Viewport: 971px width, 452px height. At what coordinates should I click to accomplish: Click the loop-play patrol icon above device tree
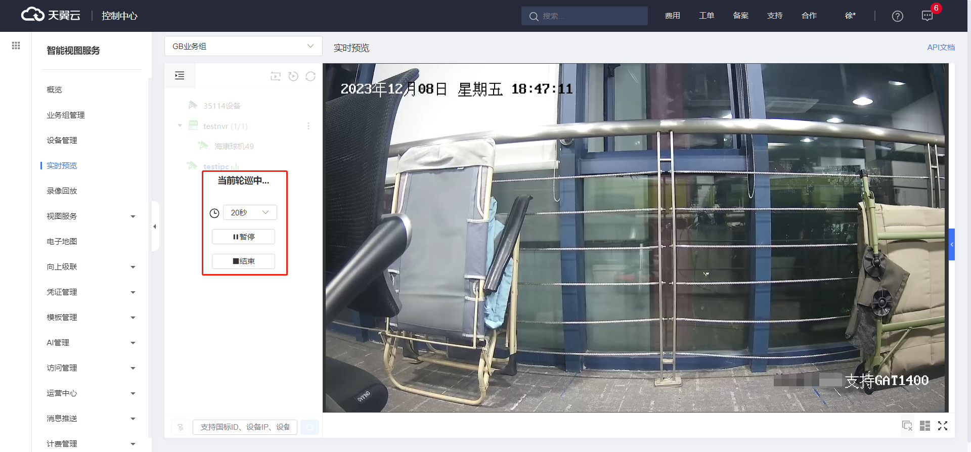tap(276, 76)
